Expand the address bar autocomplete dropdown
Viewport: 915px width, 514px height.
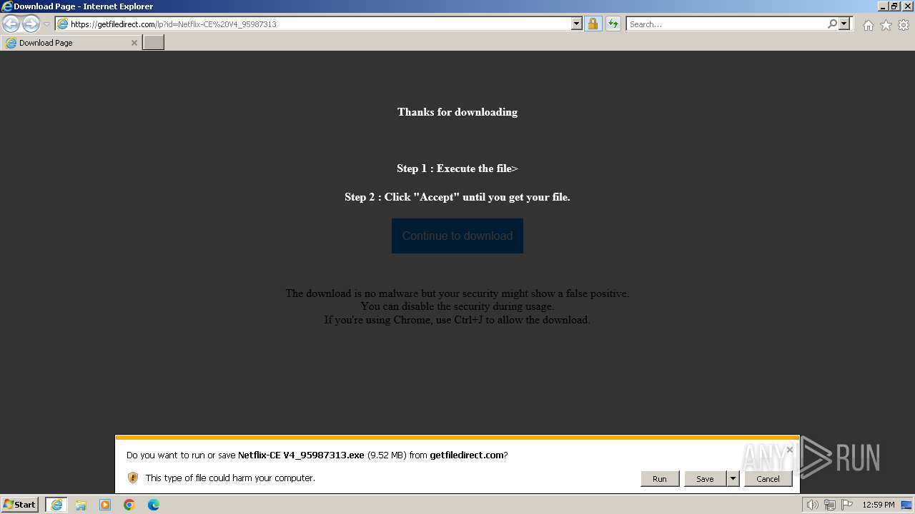[577, 24]
